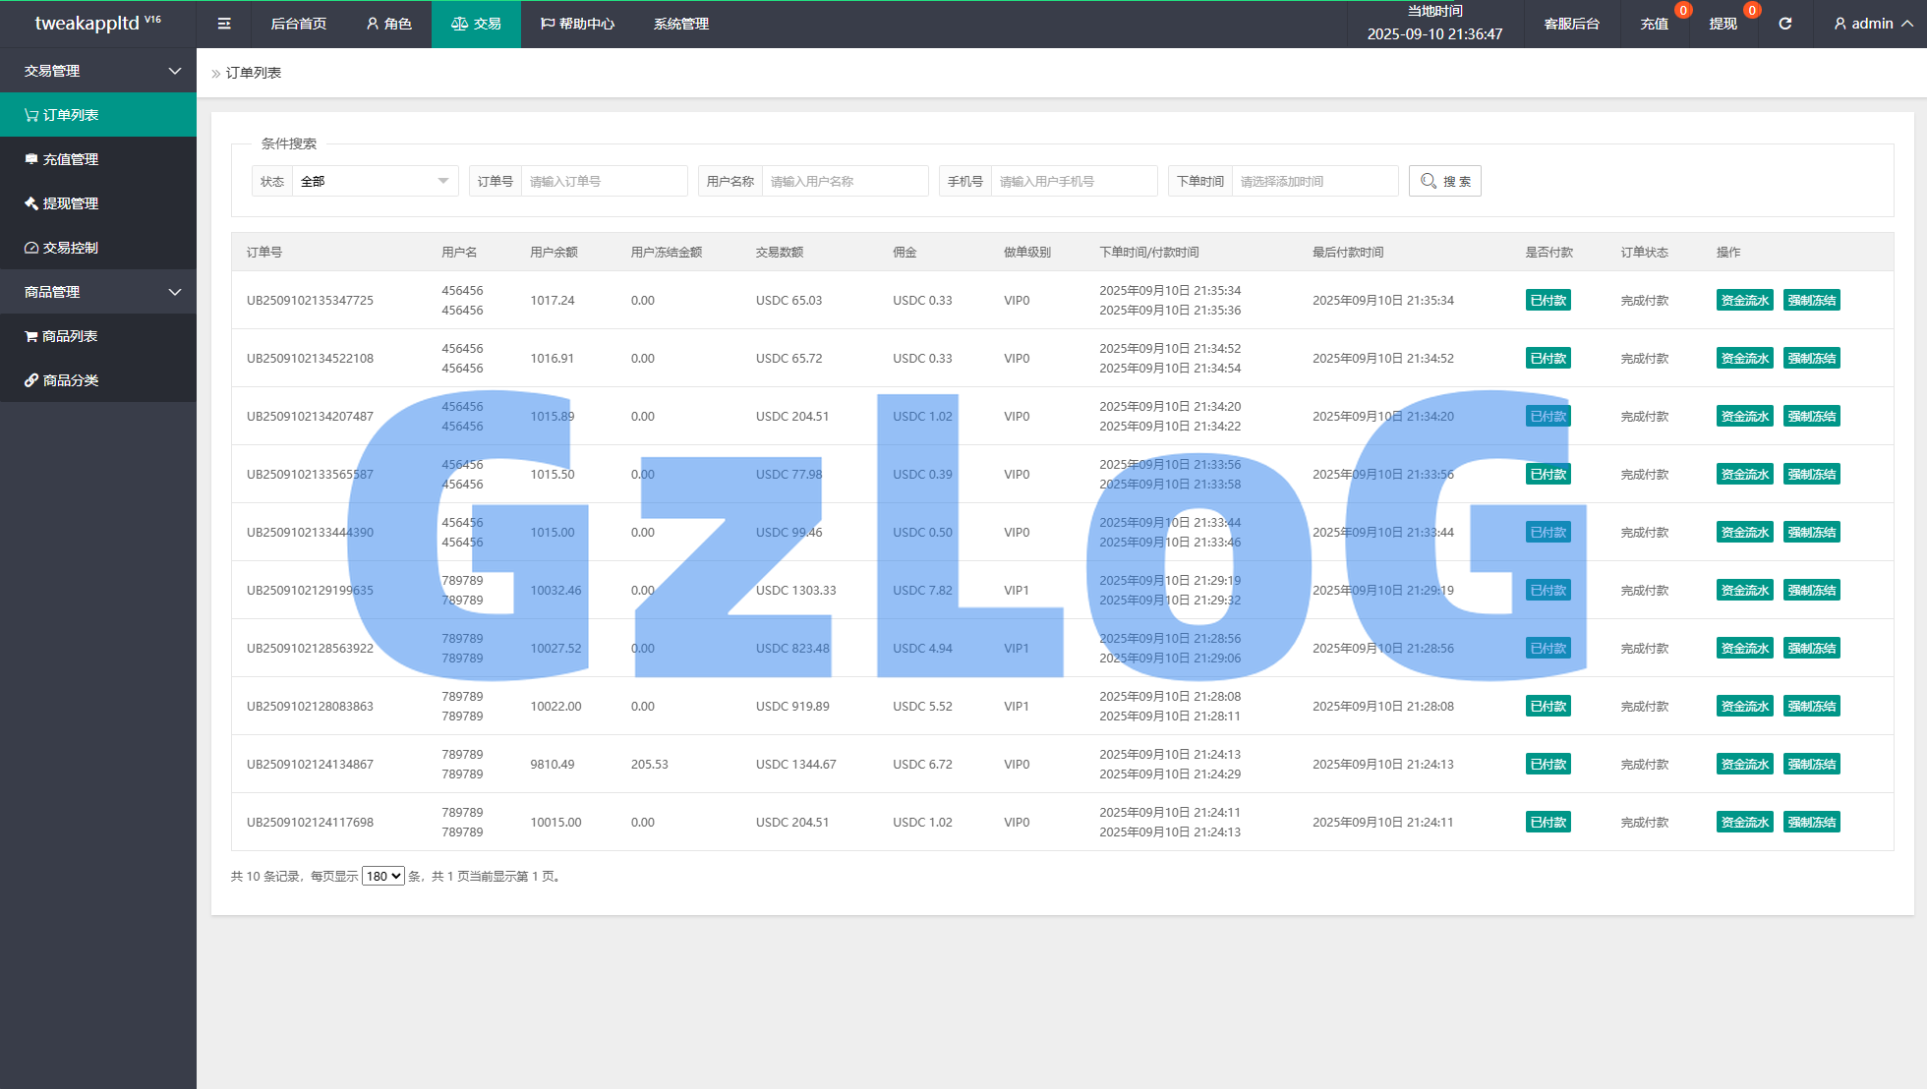Click the 搜索 search button

point(1444,181)
